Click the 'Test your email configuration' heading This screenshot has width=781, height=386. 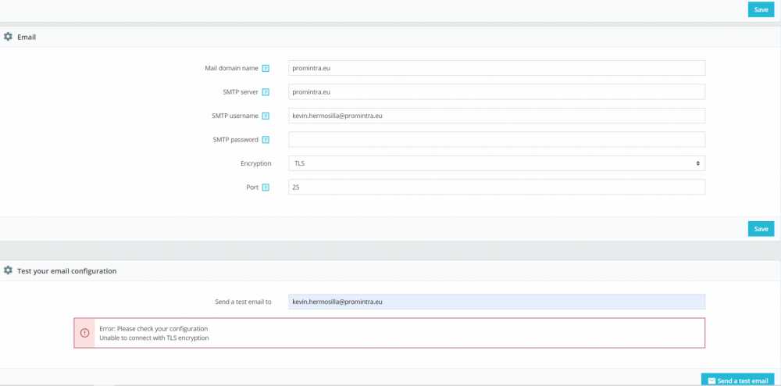[x=66, y=271]
